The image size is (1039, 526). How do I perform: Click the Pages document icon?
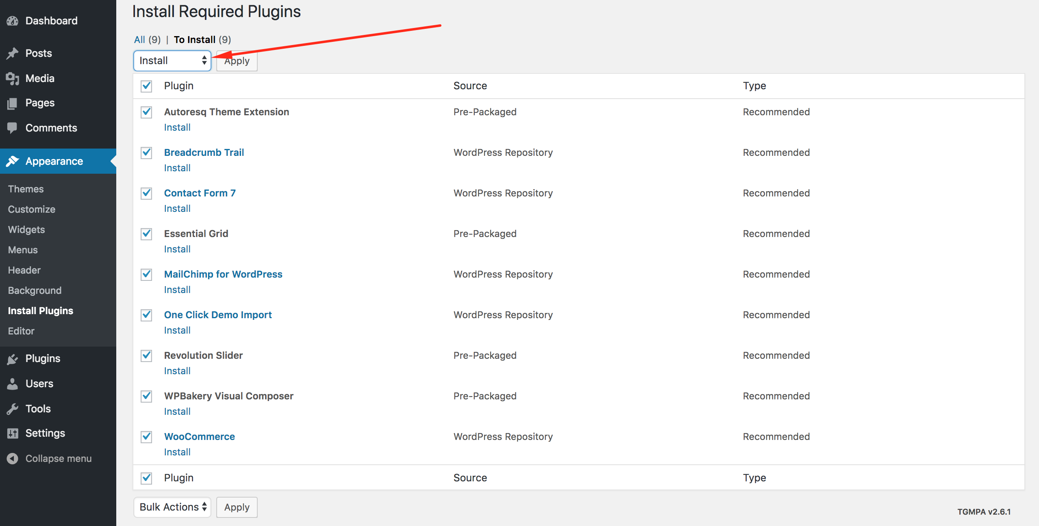(13, 103)
